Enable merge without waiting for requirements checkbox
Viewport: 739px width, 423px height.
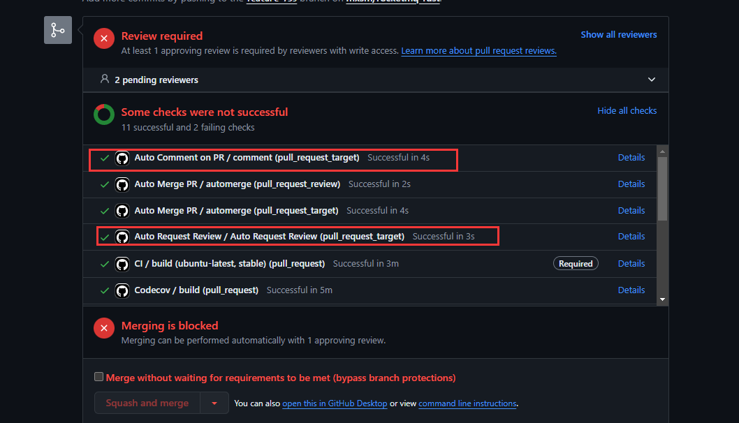click(98, 376)
